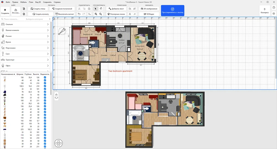Click the 3D view navigation pad
The height and width of the screenshot is (149, 277).
(x=59, y=143)
